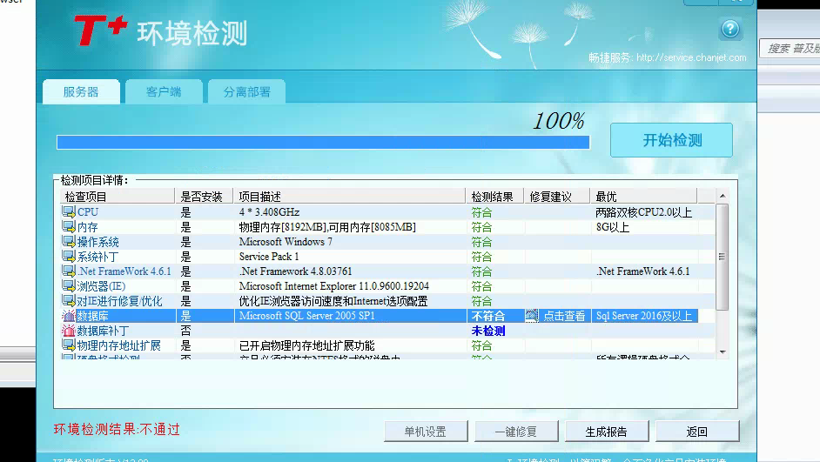Image resolution: width=820 pixels, height=462 pixels.
Task: Click the 数据库 row alarm icon
Action: (x=69, y=316)
